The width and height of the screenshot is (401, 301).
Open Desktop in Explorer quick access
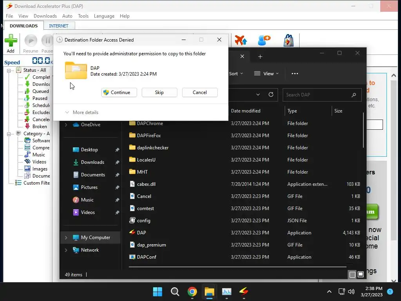tap(89, 150)
